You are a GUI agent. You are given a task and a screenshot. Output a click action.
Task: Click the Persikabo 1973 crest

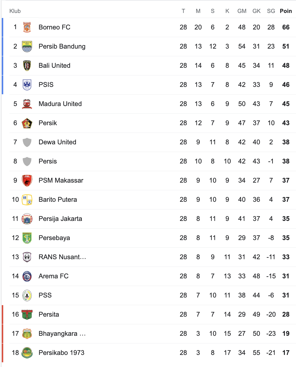click(x=27, y=353)
